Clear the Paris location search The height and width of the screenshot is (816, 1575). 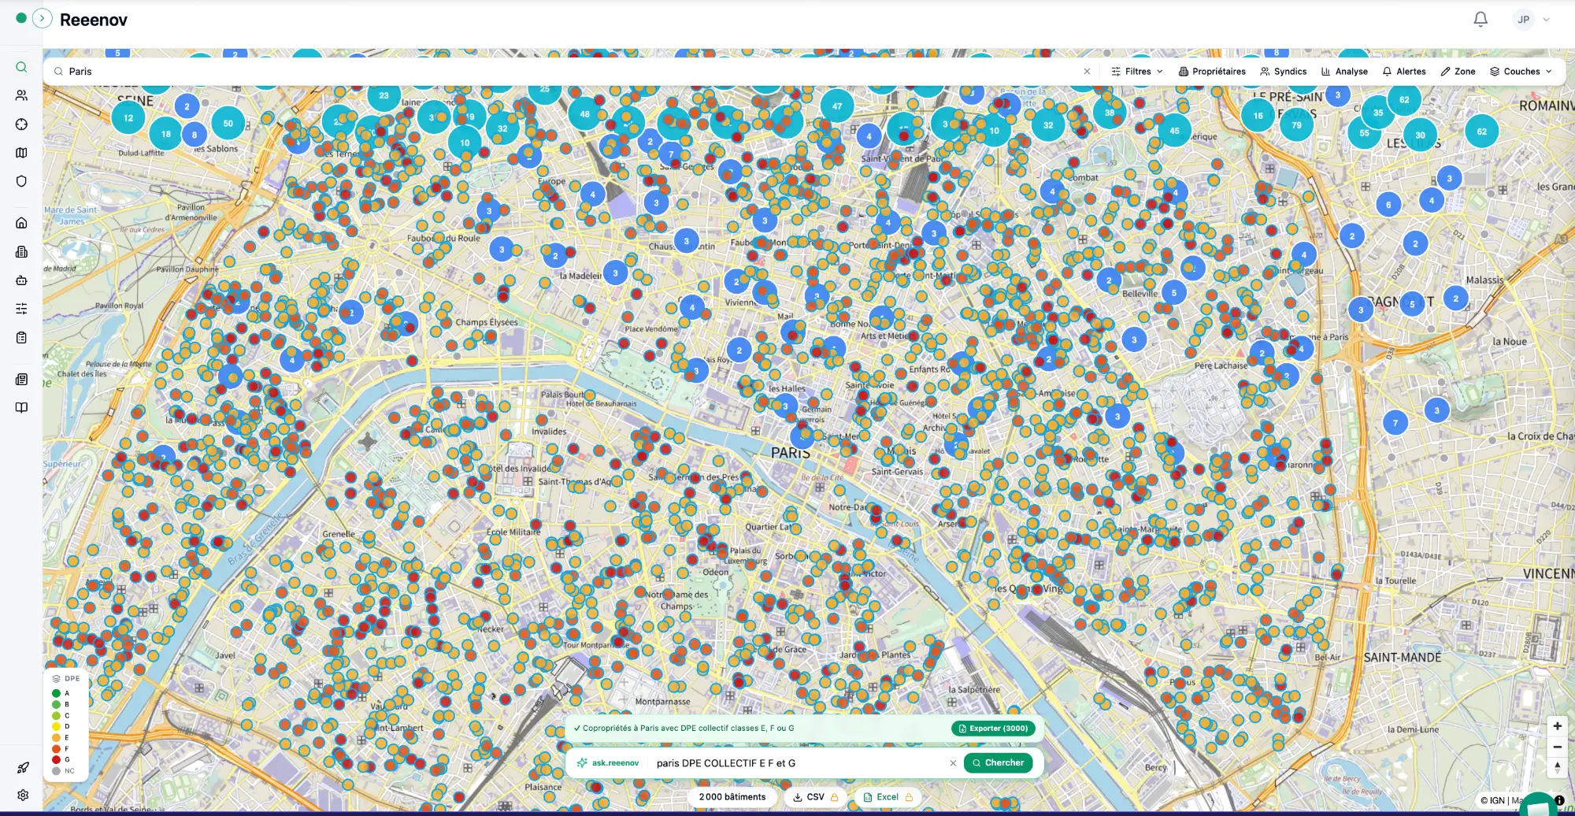[x=1087, y=72]
